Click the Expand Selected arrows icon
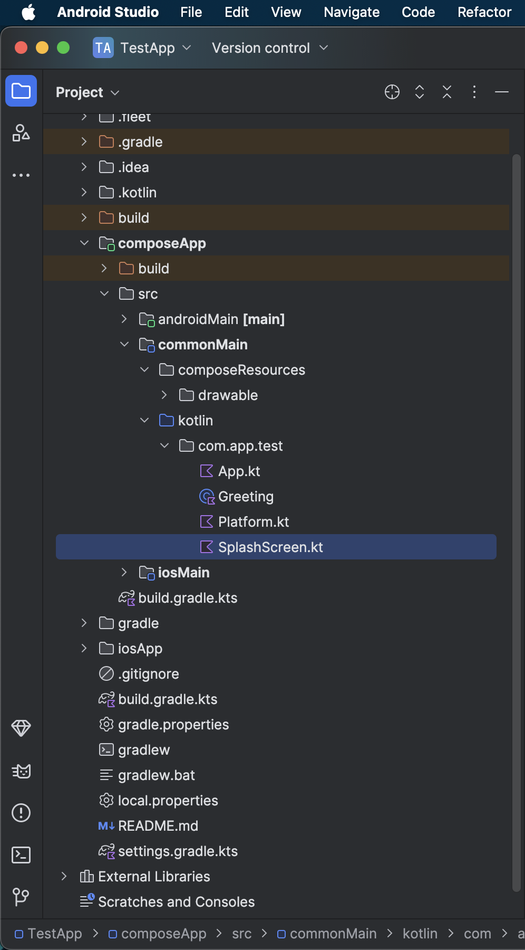525x950 pixels. [x=420, y=92]
